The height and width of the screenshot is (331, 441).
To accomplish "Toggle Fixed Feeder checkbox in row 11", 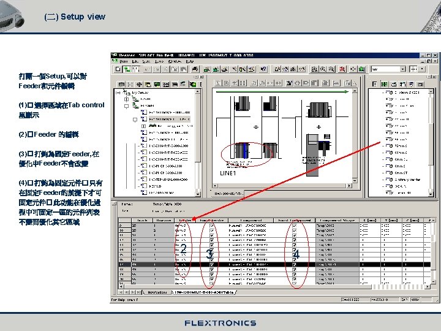I will tap(212, 235).
